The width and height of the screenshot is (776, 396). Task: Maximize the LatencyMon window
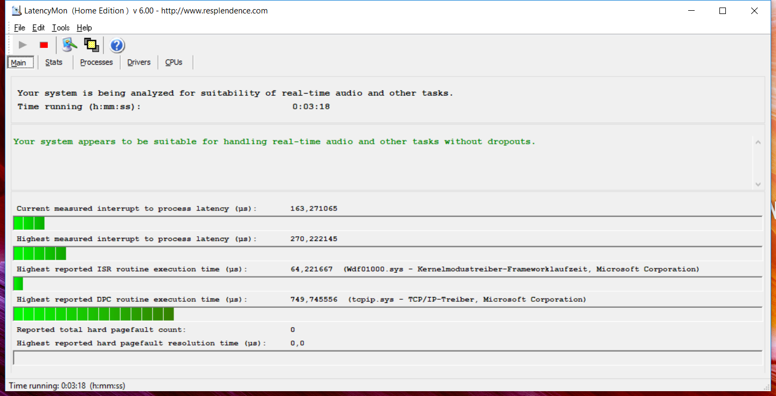[723, 11]
